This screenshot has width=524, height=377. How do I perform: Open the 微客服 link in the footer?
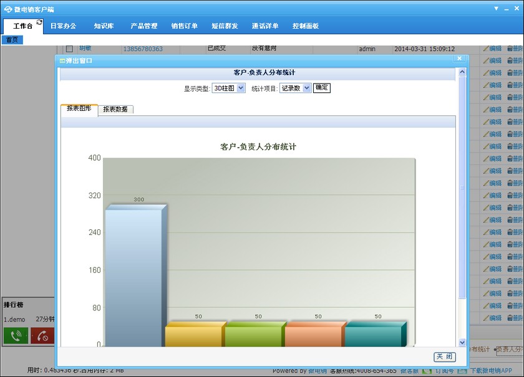[409, 371]
